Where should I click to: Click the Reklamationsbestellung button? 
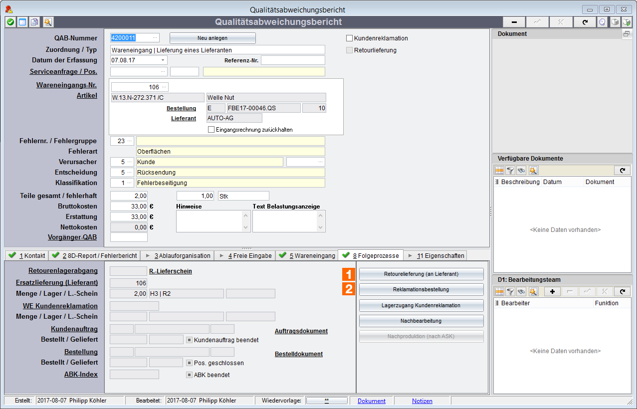tap(421, 289)
